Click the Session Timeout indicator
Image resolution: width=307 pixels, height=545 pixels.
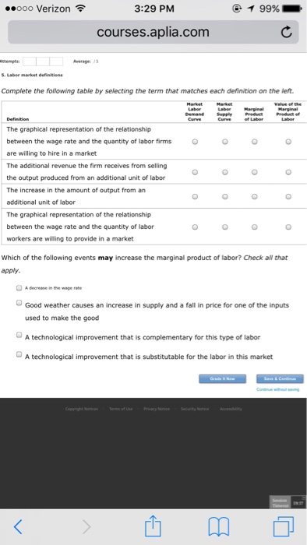coord(280,503)
